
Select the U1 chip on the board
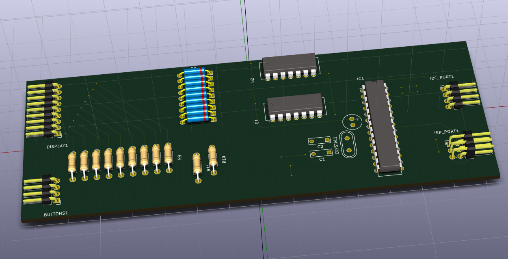295,105
